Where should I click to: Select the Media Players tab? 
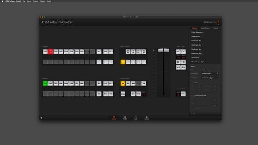205,28
